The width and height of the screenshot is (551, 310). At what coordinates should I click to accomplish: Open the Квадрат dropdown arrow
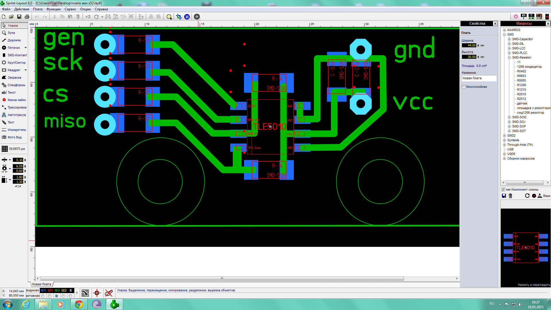pos(26,70)
